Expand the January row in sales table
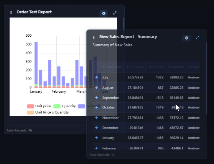The height and width of the screenshot is (164, 214). tap(96, 138)
